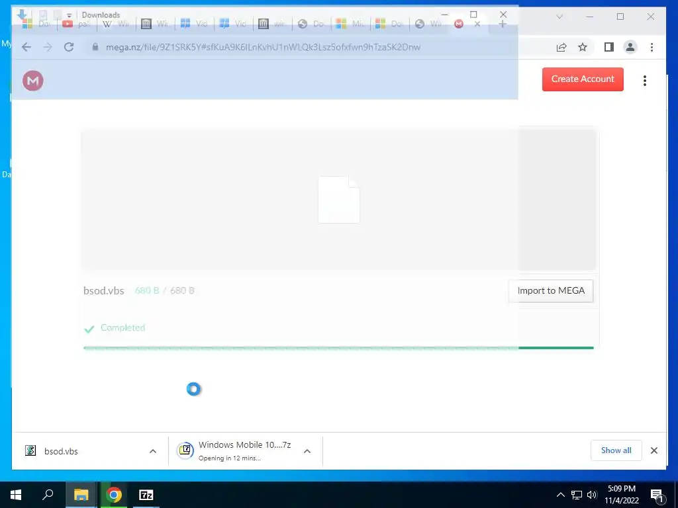Open the volume control in the tray
Image resolution: width=678 pixels, height=508 pixels.
(592, 495)
